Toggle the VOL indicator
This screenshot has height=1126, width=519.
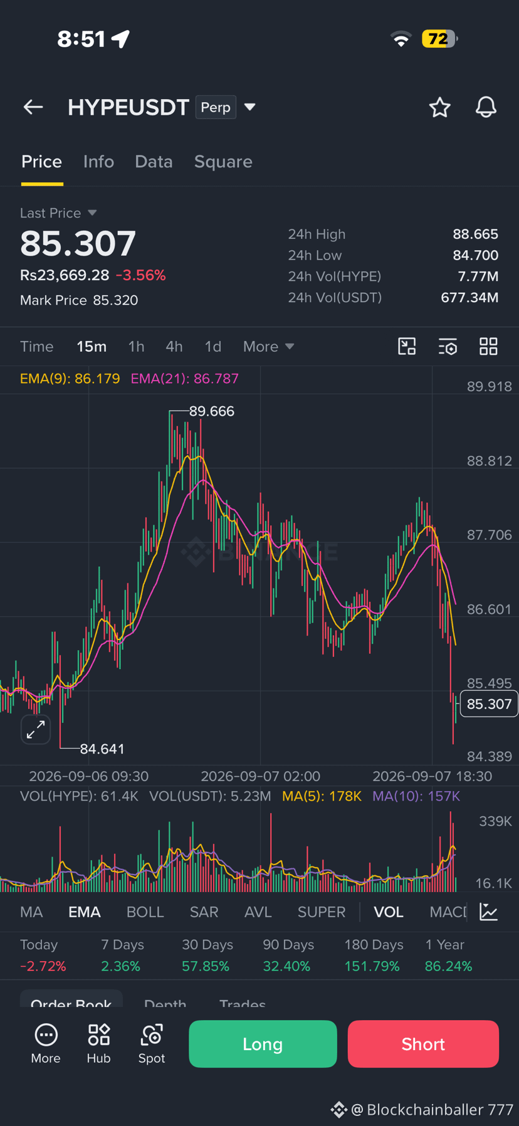[x=389, y=912]
